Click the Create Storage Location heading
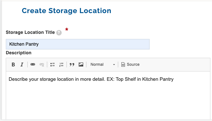Image resolution: width=212 pixels, height=121 pixels. click(66, 11)
